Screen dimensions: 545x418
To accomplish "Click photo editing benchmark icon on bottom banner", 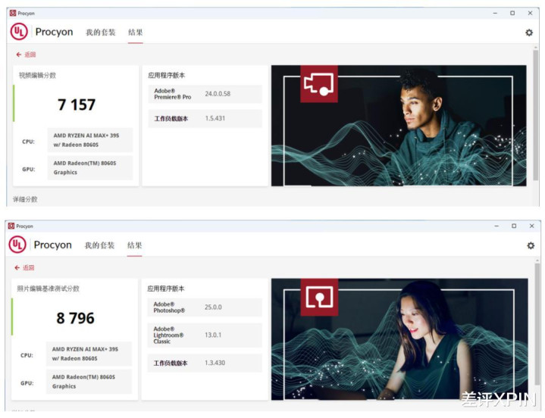I will [319, 297].
